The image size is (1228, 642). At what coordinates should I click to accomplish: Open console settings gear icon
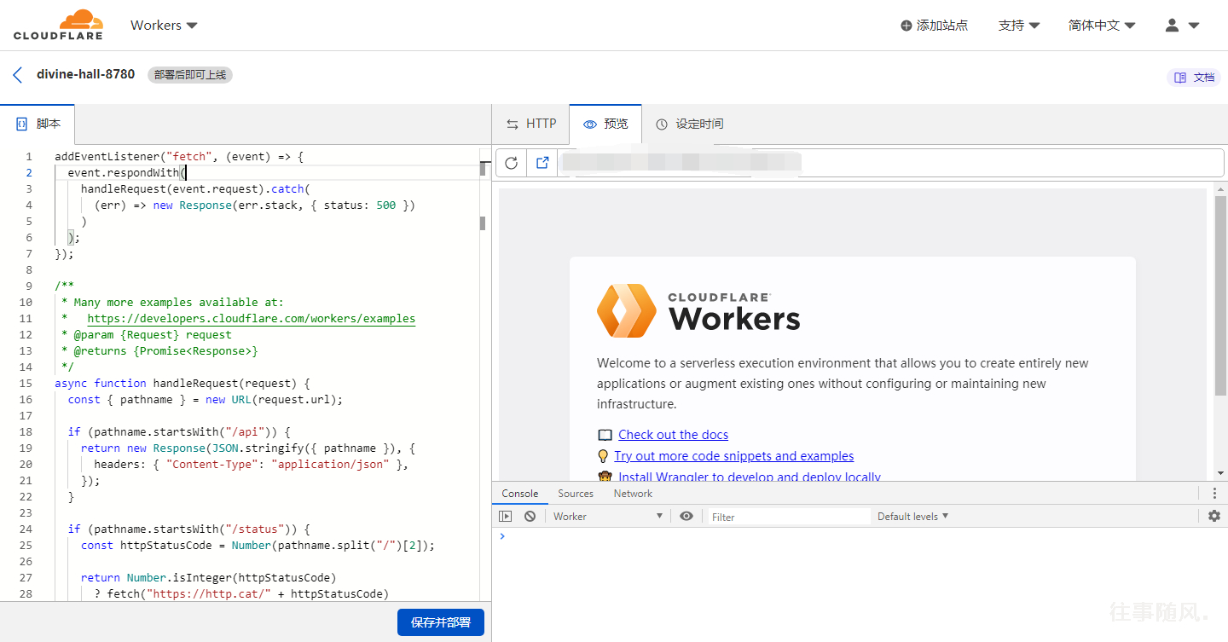1214,517
